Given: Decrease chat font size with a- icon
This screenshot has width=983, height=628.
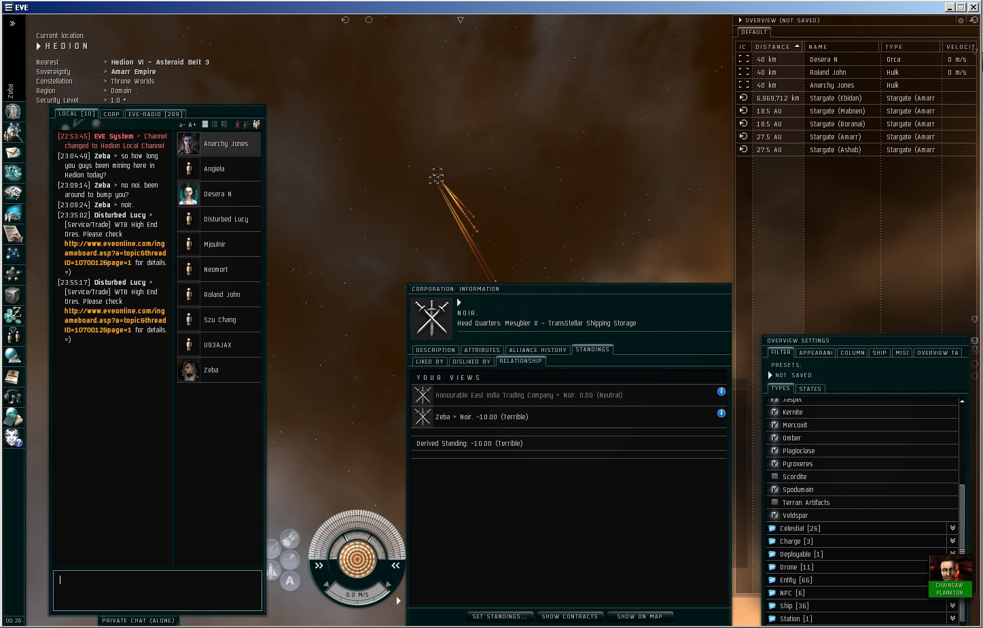Looking at the screenshot, I should [181, 125].
